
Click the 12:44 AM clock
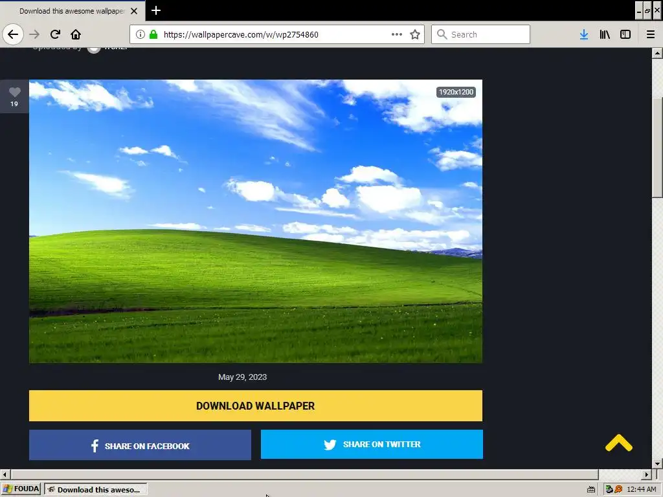pyautogui.click(x=642, y=489)
